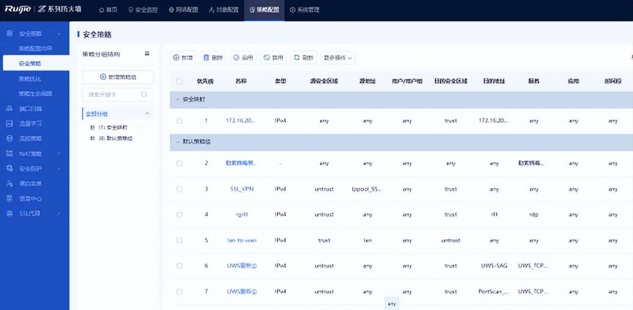This screenshot has width=633, height=310.
Task: Click the 禁用 disable policy icon
Action: pos(272,57)
